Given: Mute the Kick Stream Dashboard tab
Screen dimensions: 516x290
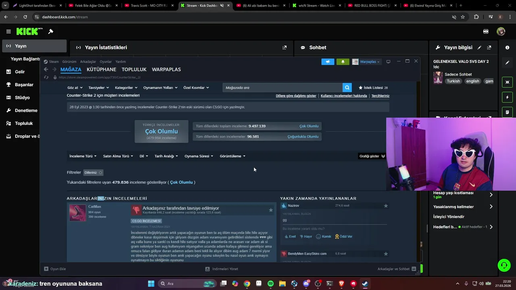Looking at the screenshot, I should (x=222, y=6).
